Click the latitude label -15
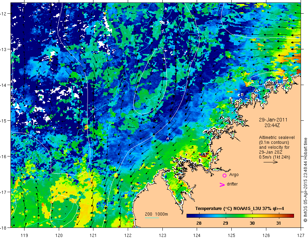 tap(4, 121)
